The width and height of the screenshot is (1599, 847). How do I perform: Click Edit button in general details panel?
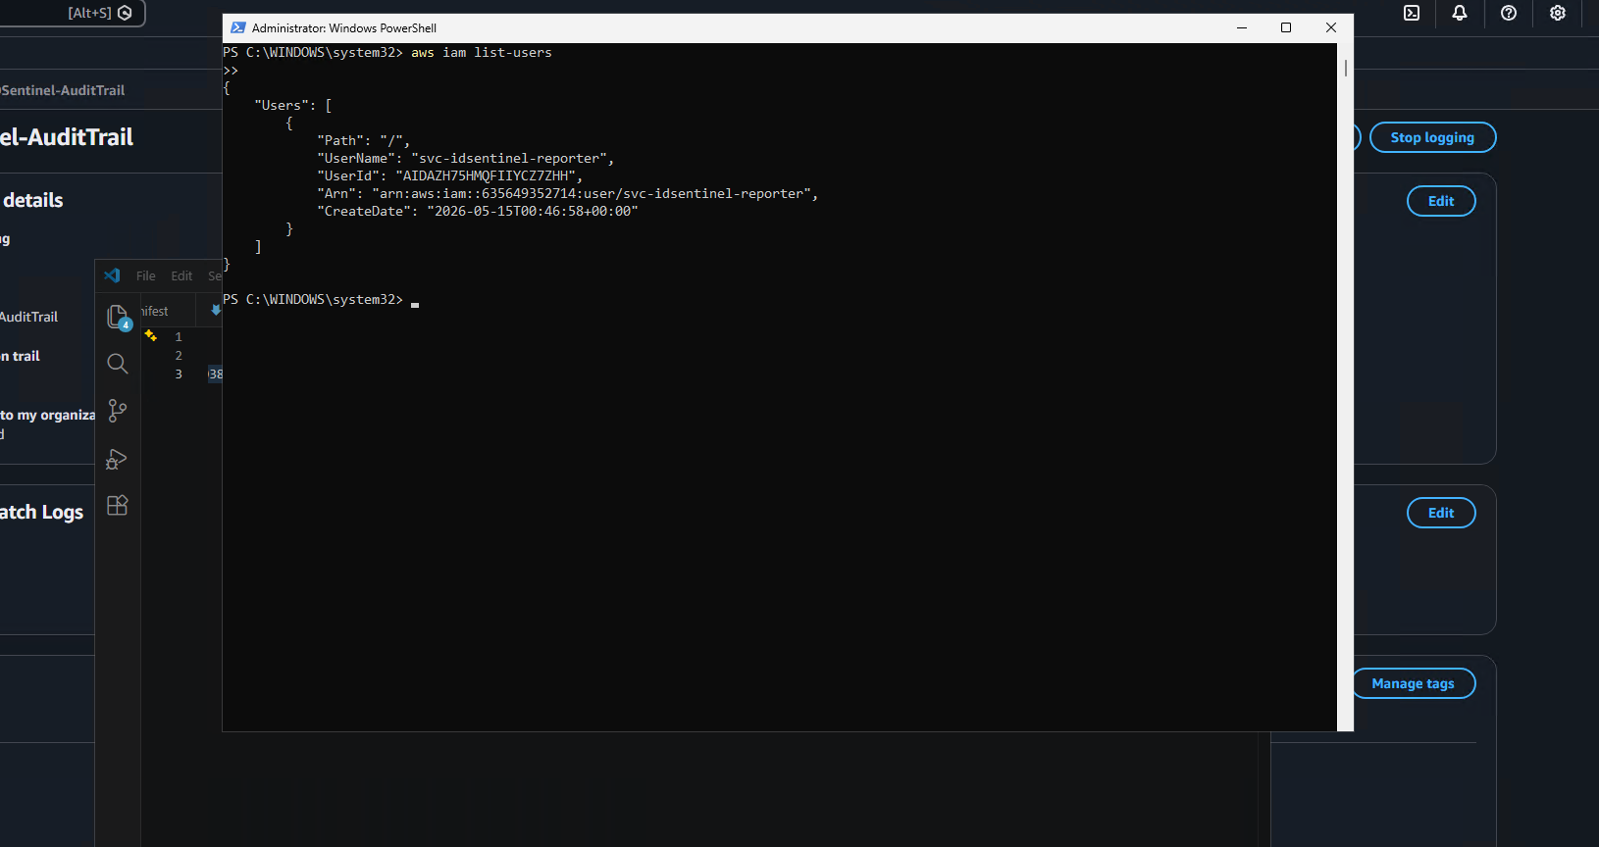coord(1441,201)
